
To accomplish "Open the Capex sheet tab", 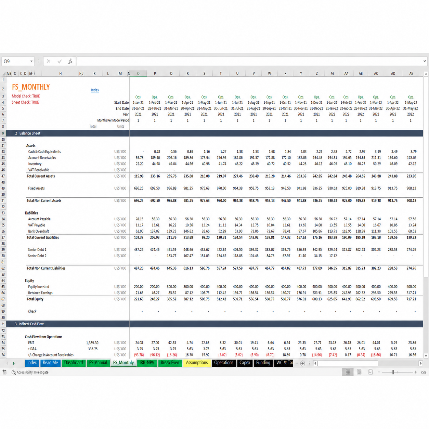I will click(245, 363).
